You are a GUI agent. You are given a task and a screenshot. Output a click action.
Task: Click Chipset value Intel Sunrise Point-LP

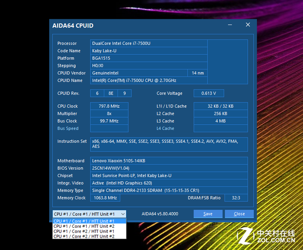point(169,175)
